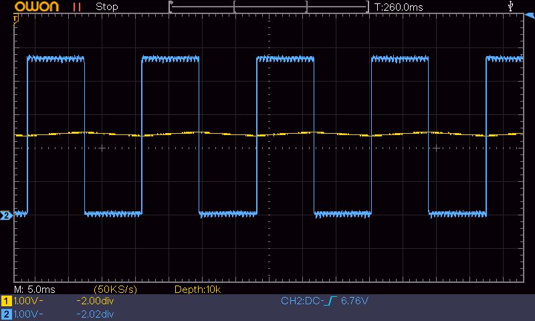Image resolution: width=535 pixels, height=321 pixels.
Task: Click the T:260.0ms trigger time readout
Action: pyautogui.click(x=399, y=7)
